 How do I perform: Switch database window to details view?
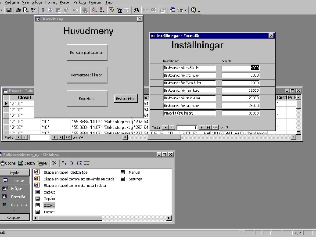tap(87, 163)
